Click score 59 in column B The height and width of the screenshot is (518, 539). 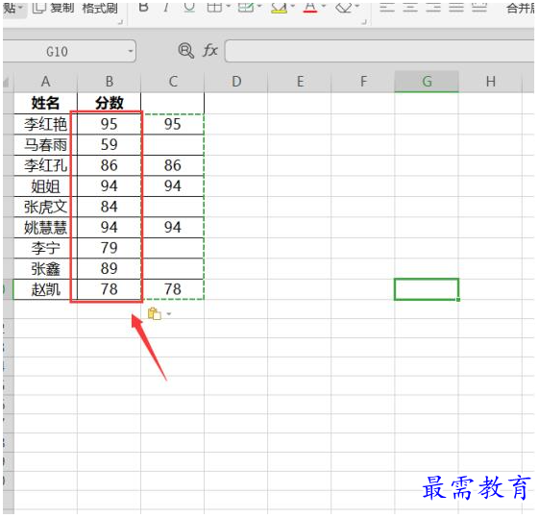click(110, 145)
